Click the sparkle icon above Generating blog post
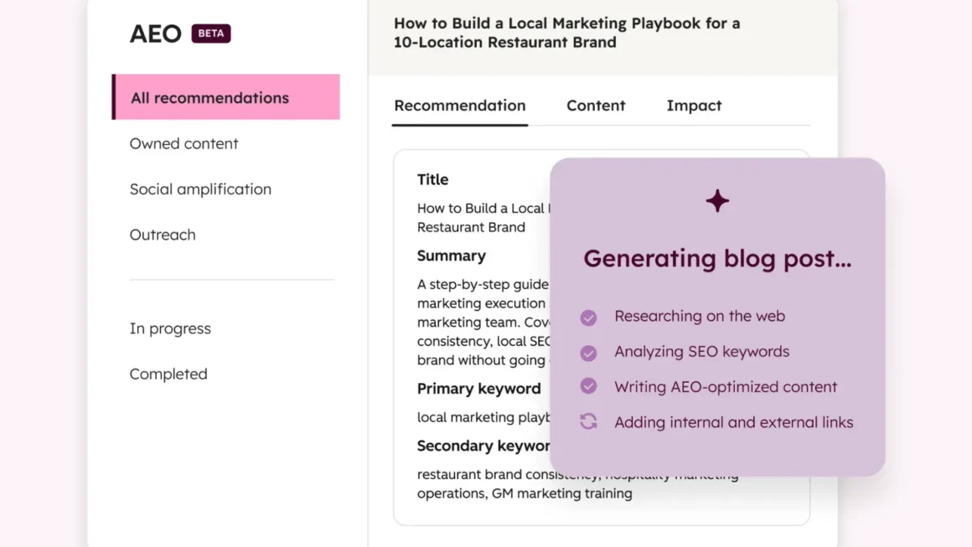This screenshot has height=547, width=972. pyautogui.click(x=717, y=201)
